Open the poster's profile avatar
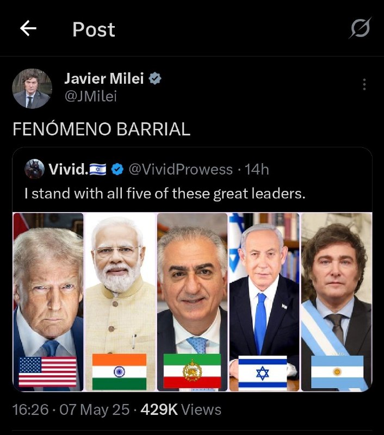 pyautogui.click(x=32, y=89)
